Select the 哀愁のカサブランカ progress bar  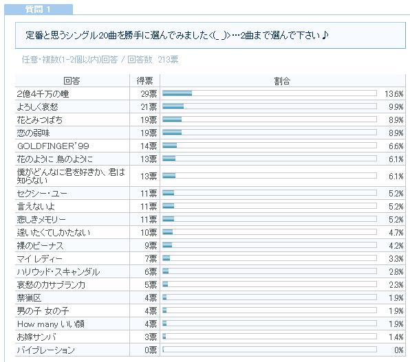click(270, 284)
